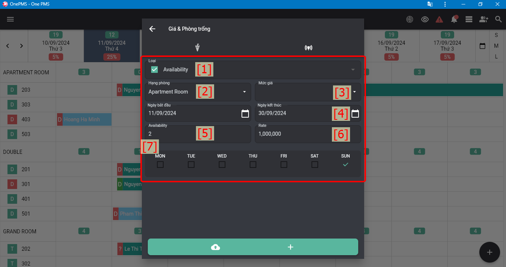This screenshot has height=267, width=506.
Task: Switch to the broadcast signal tab
Action: [309, 48]
